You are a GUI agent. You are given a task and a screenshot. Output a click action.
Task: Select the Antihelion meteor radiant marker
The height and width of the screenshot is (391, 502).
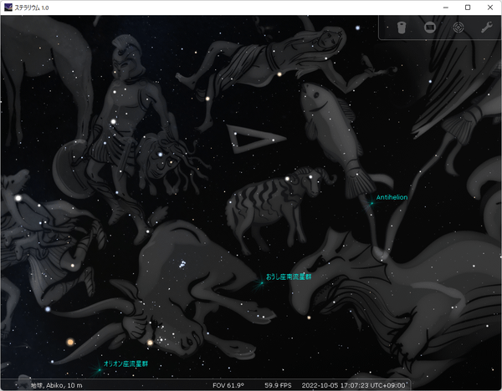[x=371, y=201]
